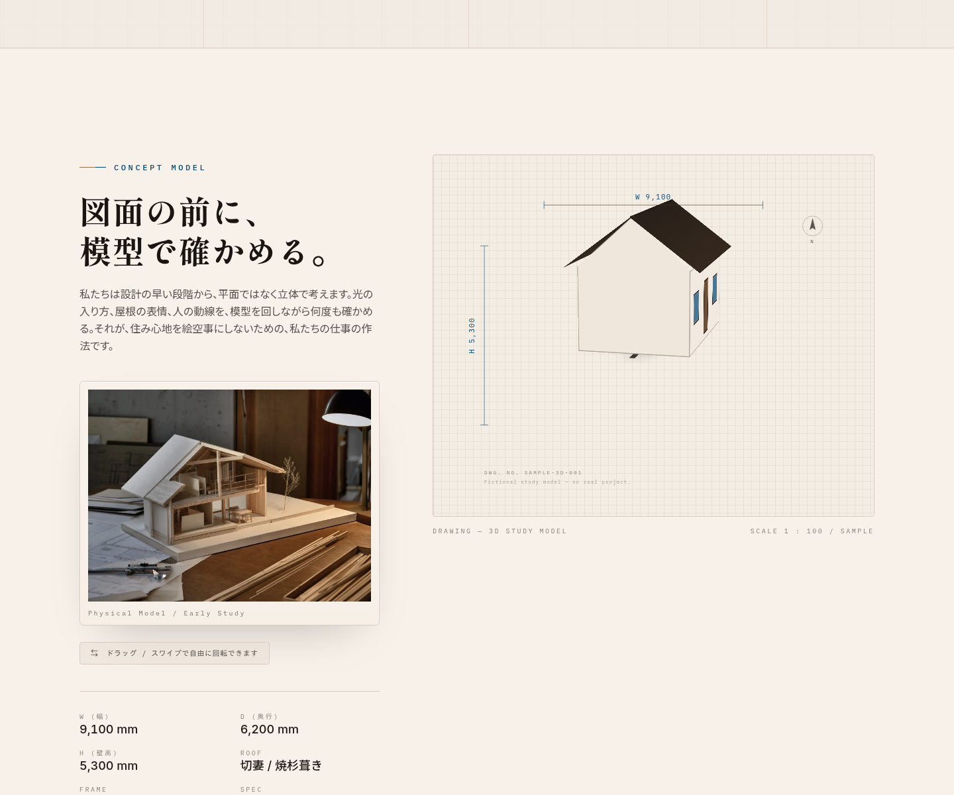Click the 'D (奥行)' spec label
Screen dimensions: 954x795
tap(259, 717)
